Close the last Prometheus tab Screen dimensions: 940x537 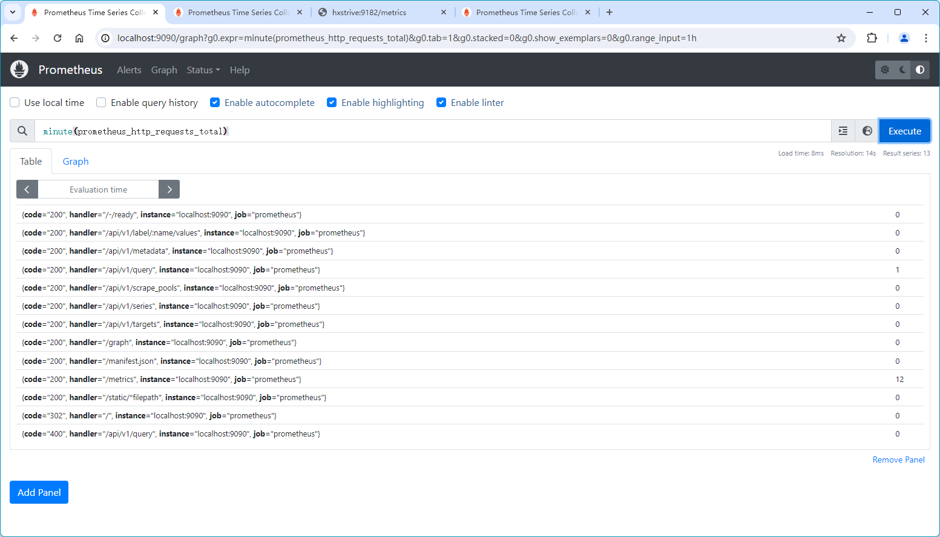point(588,12)
